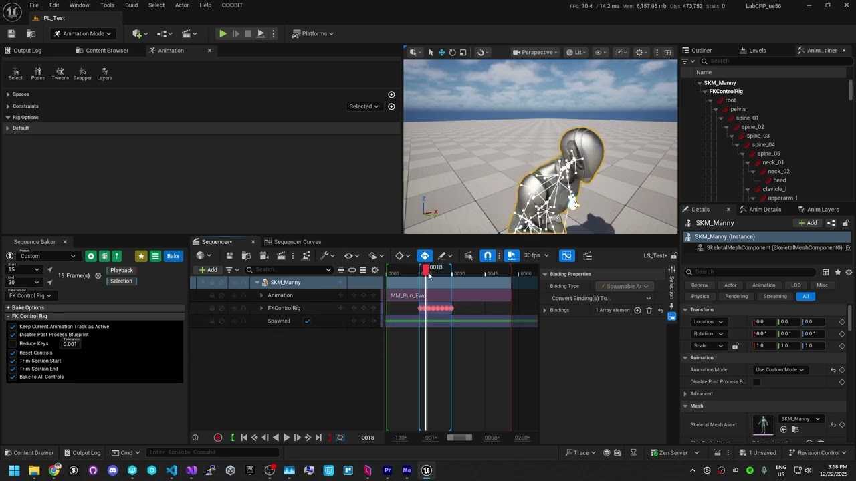Click the green list icon in Sequence Baker
Image resolution: width=856 pixels, height=481 pixels.
155,256
